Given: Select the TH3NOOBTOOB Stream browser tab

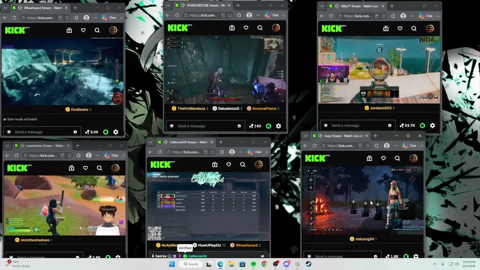Looking at the screenshot, I should click(203, 5).
